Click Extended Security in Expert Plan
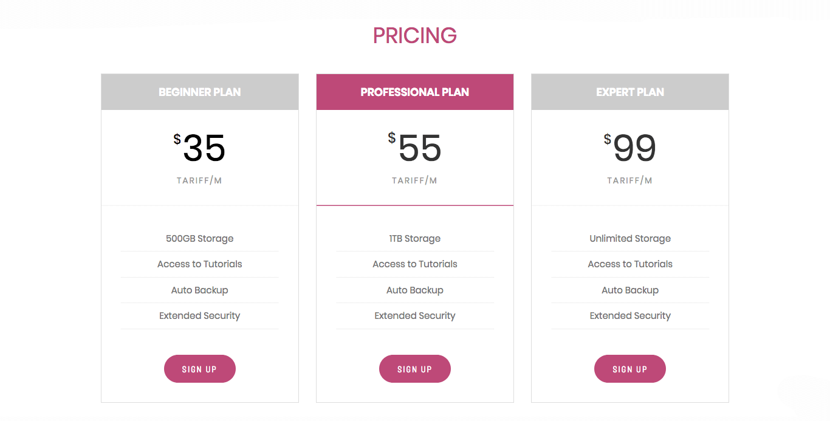The image size is (830, 421). [629, 316]
